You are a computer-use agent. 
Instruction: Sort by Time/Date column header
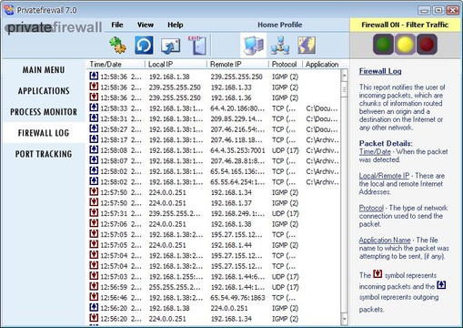[x=116, y=65]
